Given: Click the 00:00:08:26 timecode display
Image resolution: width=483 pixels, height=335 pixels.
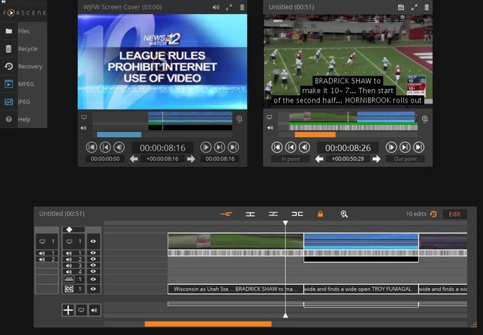Looking at the screenshot, I should point(348,147).
